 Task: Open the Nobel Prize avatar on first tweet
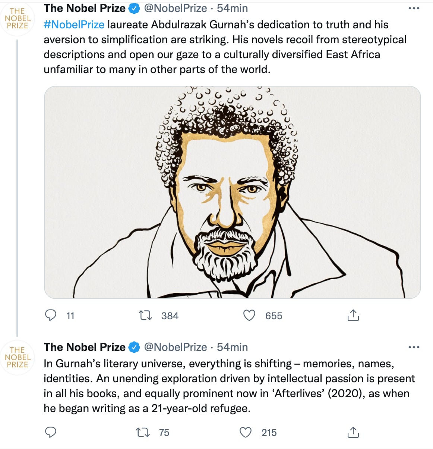18,19
